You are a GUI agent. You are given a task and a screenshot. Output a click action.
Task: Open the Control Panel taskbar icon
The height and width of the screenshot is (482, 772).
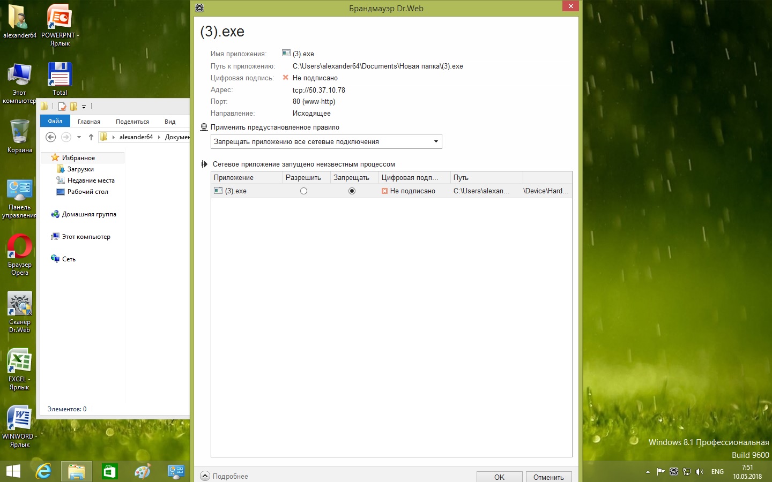(x=176, y=471)
